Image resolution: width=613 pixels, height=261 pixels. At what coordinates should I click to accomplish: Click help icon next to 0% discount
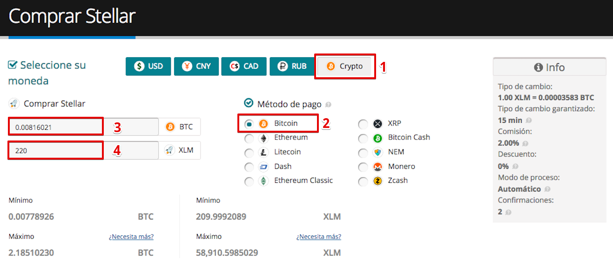pos(515,167)
